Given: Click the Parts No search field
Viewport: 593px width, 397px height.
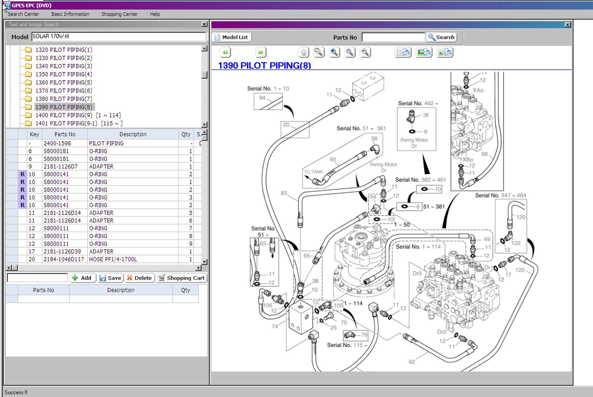Looking at the screenshot, I should click(393, 37).
